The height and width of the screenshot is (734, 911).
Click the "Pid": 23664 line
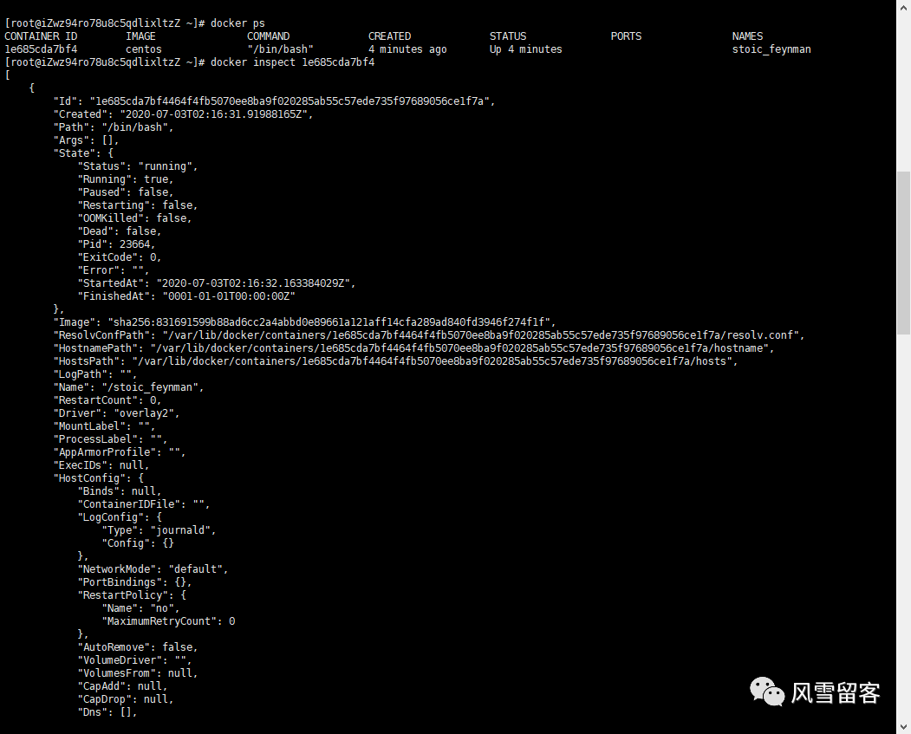116,244
